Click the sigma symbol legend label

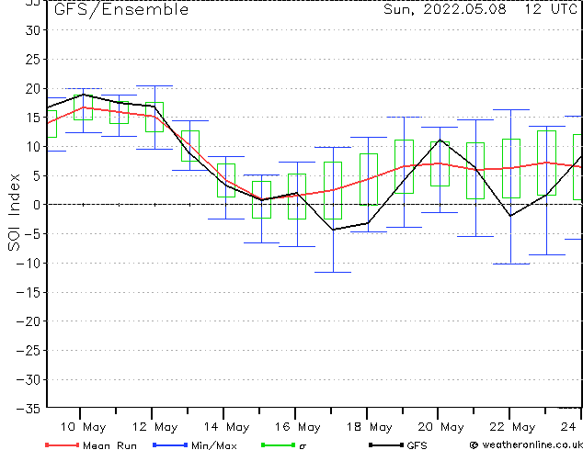[303, 446]
